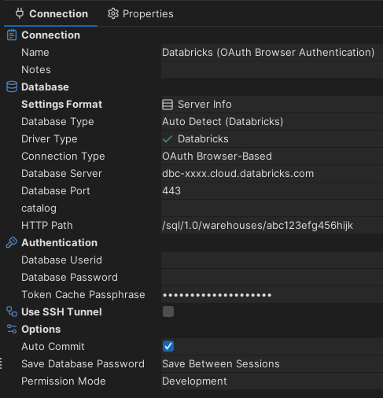This screenshot has width=383, height=398.
Task: Uncheck the Auto Commit checkbox
Action: (168, 346)
